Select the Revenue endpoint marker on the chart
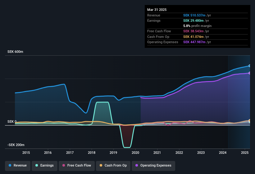Image resolution: width=255 pixels, height=174 pixels. coord(250,66)
